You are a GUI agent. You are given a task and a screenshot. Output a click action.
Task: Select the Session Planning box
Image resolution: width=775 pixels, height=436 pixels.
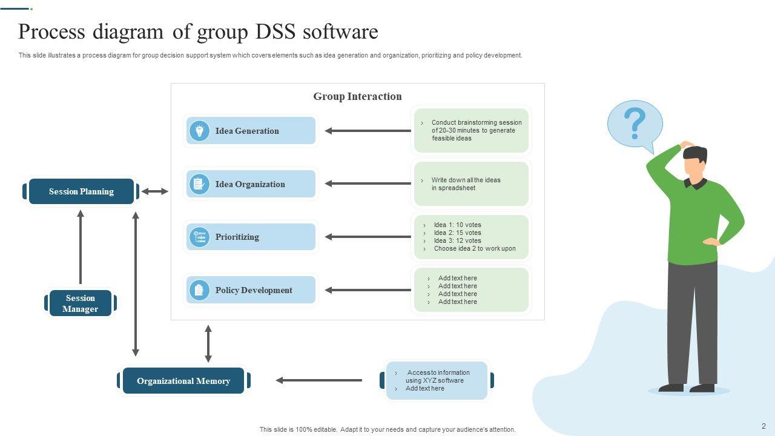pos(81,191)
